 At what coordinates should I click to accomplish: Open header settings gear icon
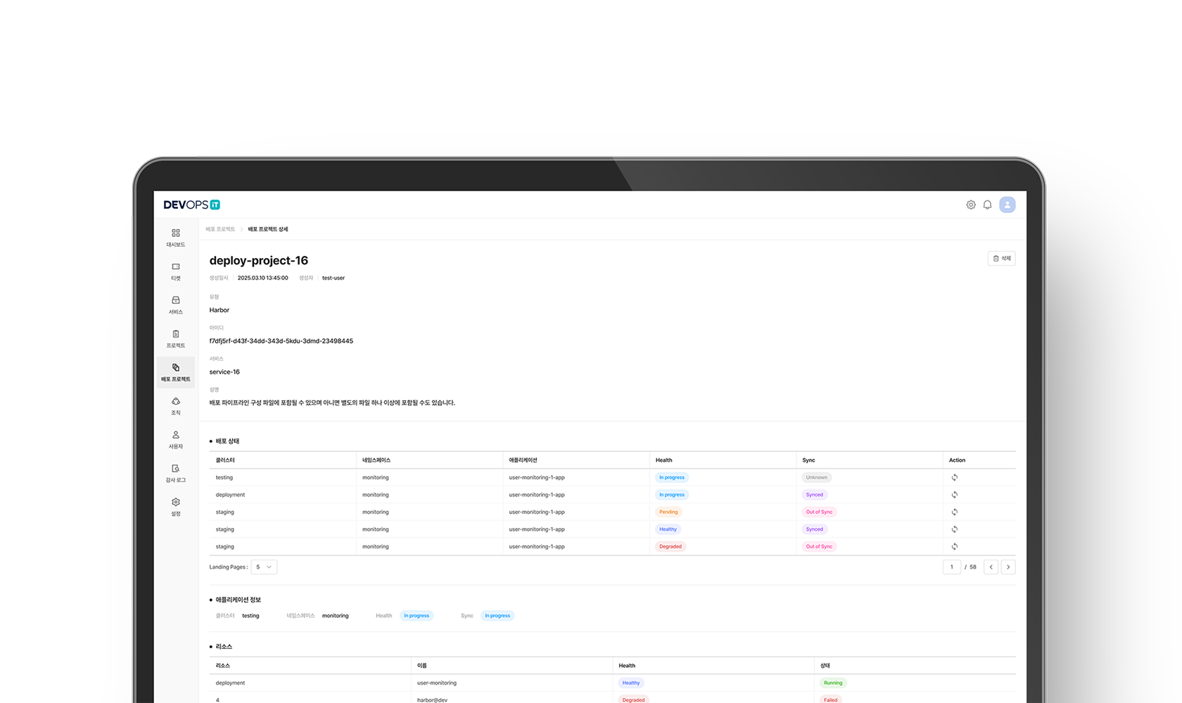(x=970, y=205)
